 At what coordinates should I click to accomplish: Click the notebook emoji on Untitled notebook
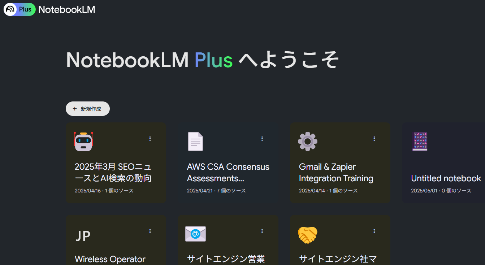pos(420,141)
